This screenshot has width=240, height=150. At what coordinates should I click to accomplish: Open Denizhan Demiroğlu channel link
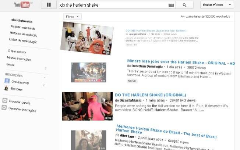coord(147,67)
